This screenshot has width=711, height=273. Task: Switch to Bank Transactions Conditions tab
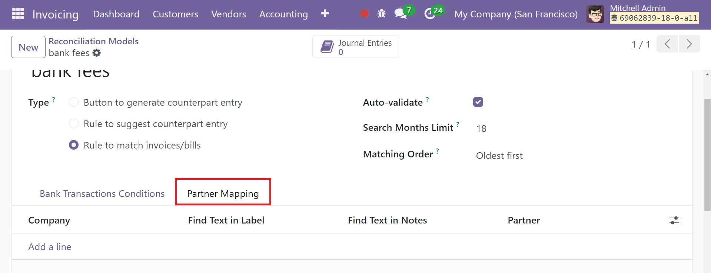[102, 194]
